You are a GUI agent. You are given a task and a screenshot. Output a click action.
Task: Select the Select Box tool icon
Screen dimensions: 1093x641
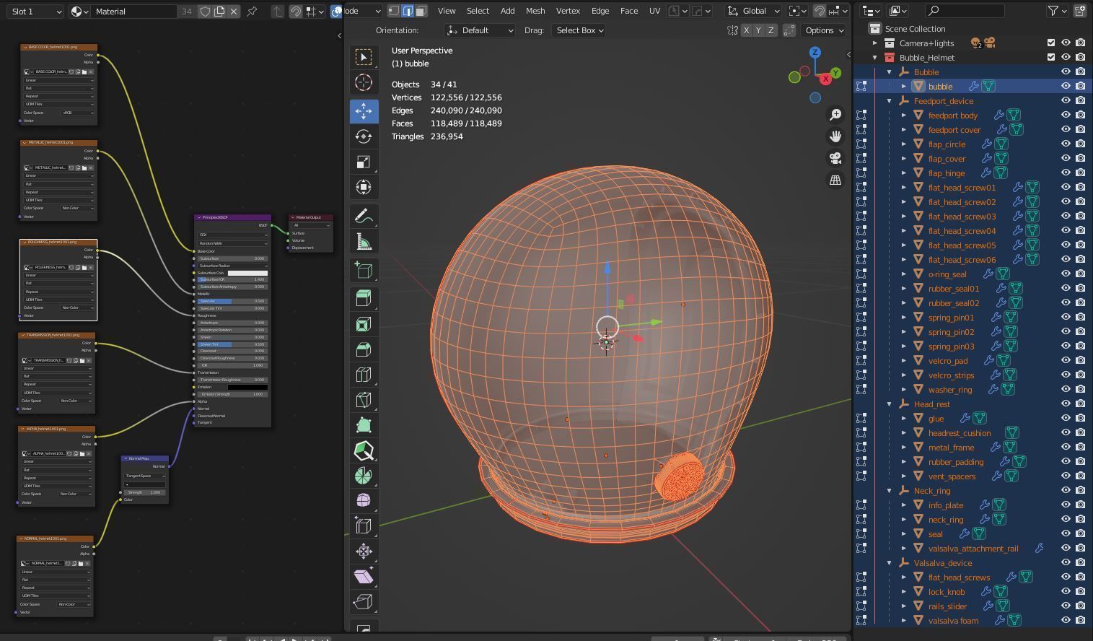[364, 57]
